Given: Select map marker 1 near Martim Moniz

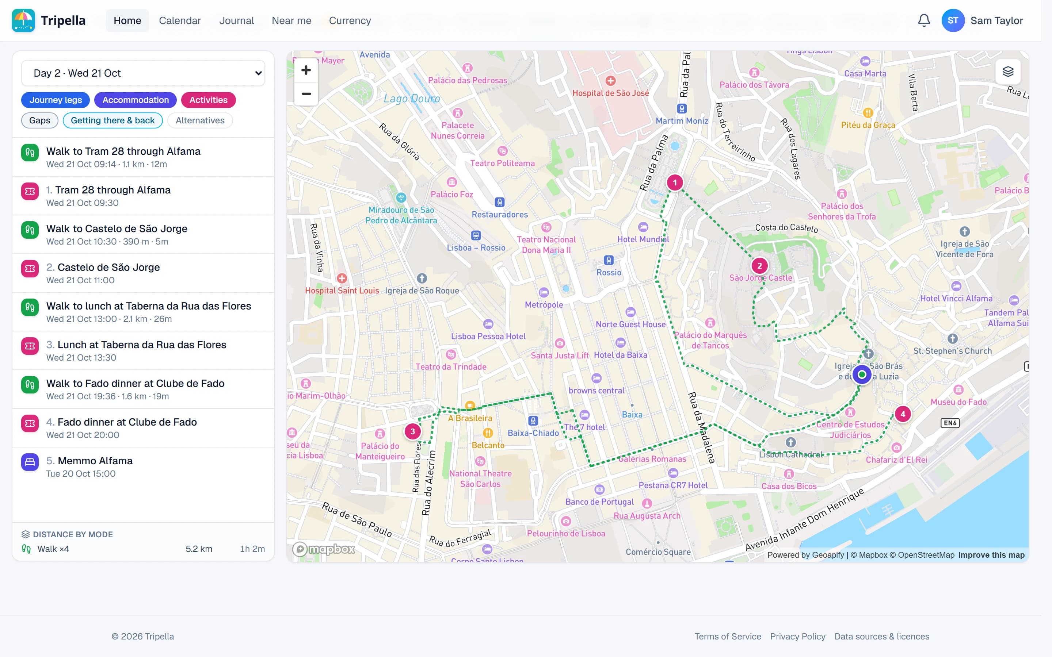Looking at the screenshot, I should 675,182.
